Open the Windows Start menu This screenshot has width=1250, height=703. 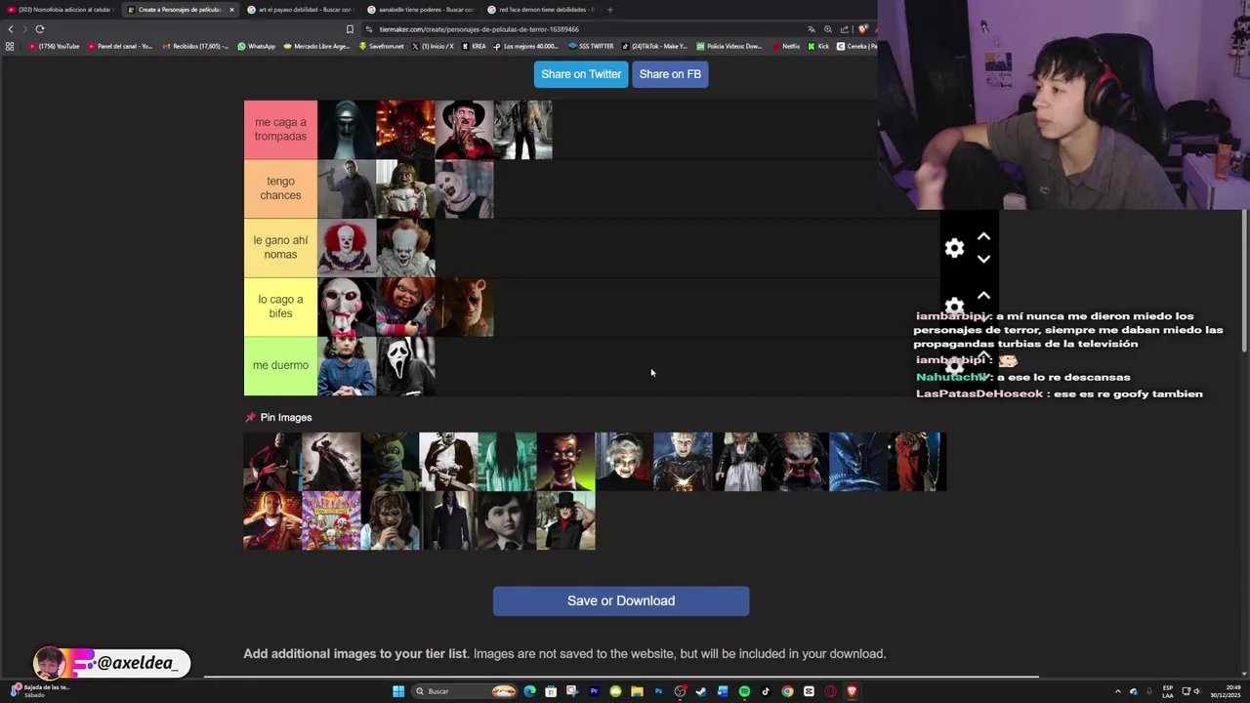[398, 691]
